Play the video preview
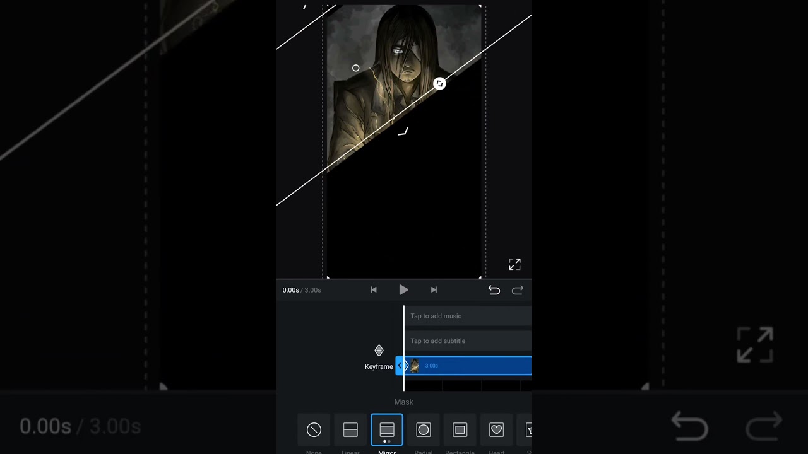This screenshot has width=808, height=454. pyautogui.click(x=403, y=290)
